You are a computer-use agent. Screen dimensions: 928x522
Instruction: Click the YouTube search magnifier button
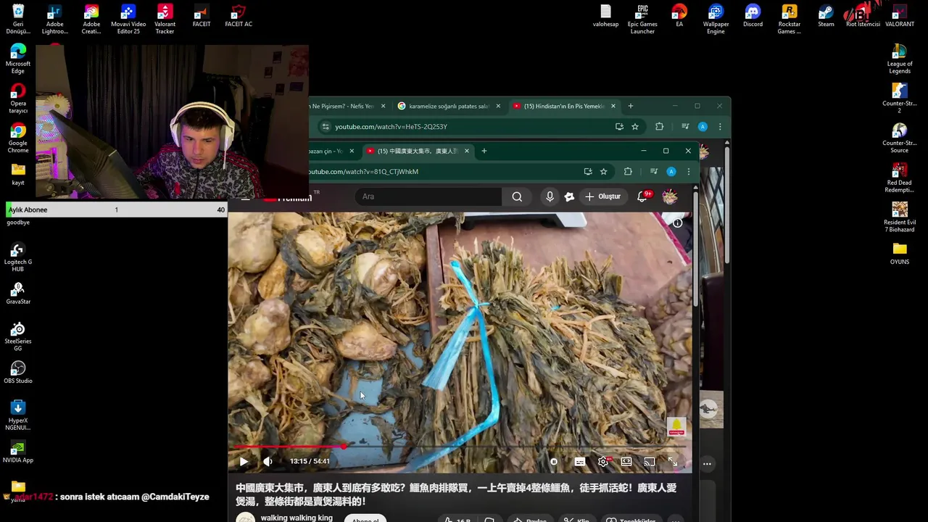(x=517, y=196)
